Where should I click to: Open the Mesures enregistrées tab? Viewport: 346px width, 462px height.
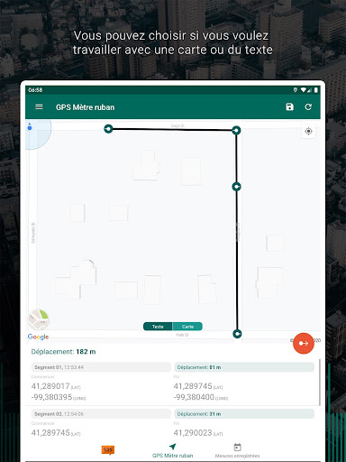click(x=237, y=450)
